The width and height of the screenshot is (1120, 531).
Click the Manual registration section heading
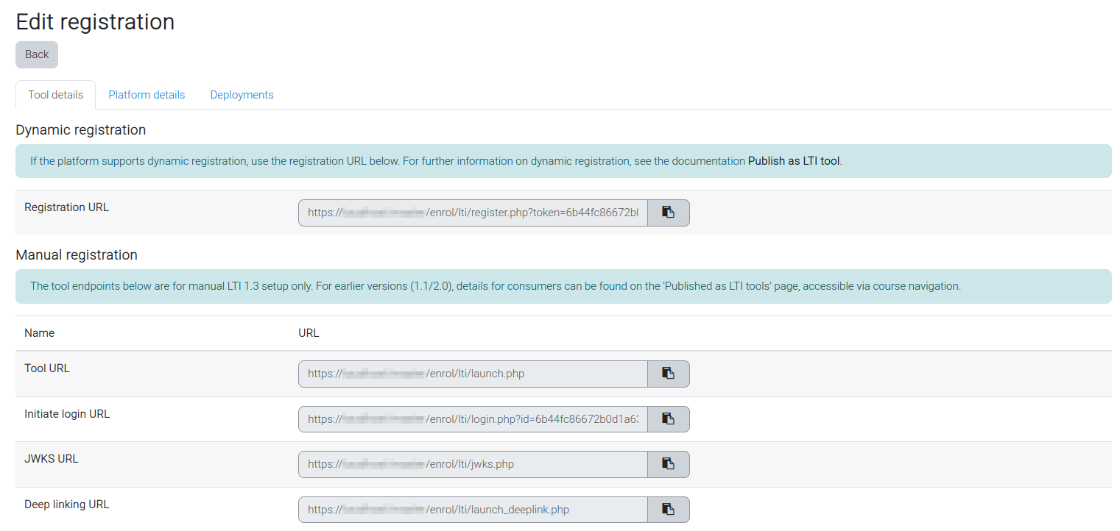(x=77, y=255)
